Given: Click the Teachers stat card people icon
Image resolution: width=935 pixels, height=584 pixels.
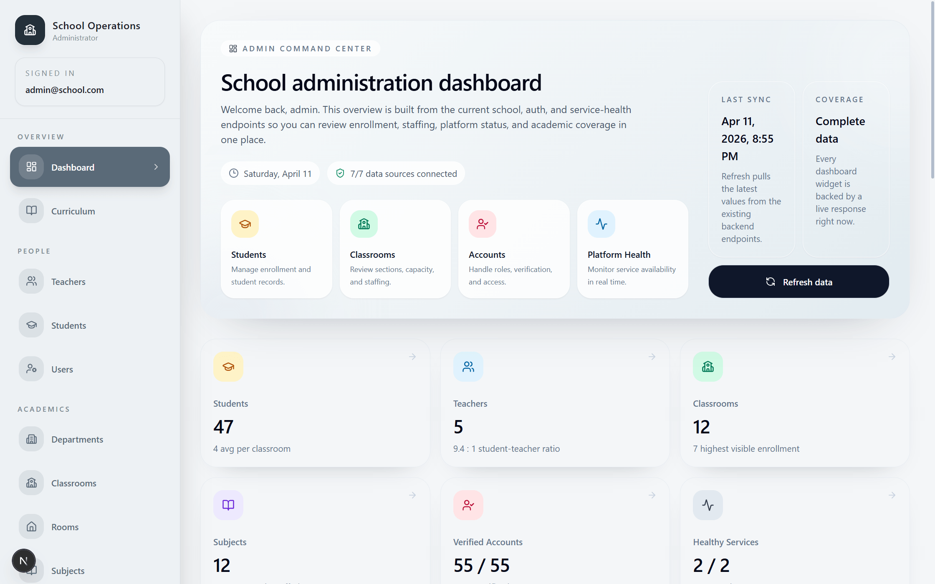Looking at the screenshot, I should click(x=468, y=367).
